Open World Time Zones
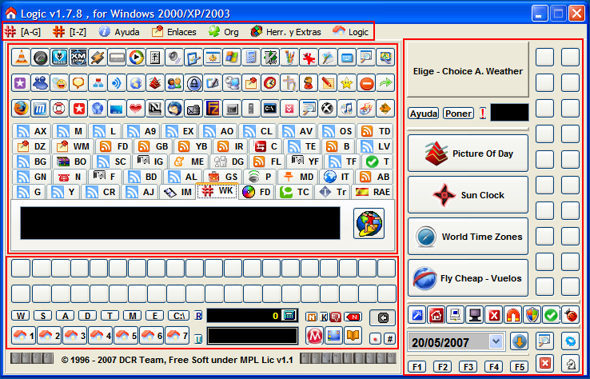Screen dimensions: 590x379 click(x=468, y=237)
